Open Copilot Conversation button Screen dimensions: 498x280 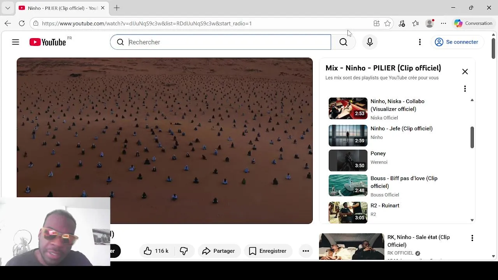coord(473,23)
